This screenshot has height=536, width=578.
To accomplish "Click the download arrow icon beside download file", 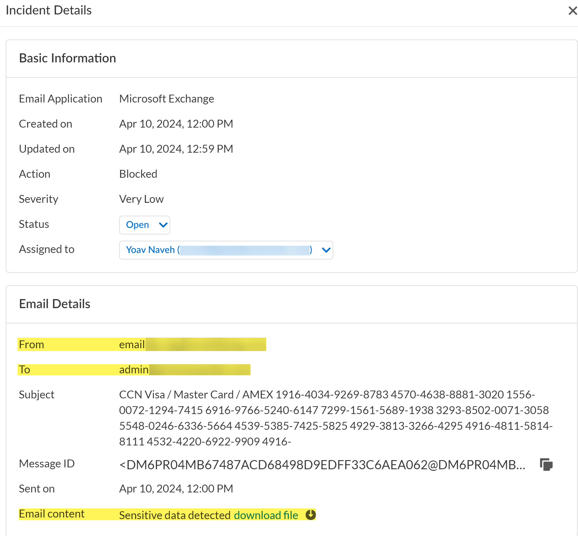I will [310, 515].
